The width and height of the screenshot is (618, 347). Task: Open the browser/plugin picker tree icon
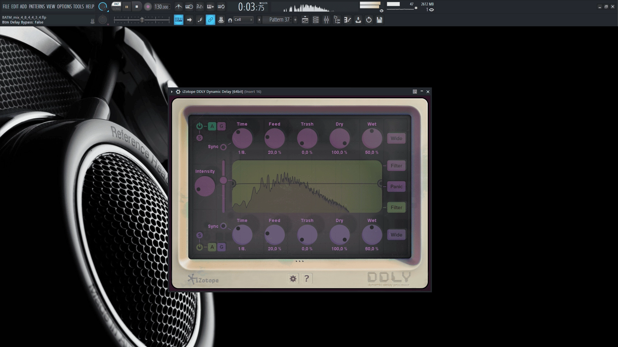(337, 20)
